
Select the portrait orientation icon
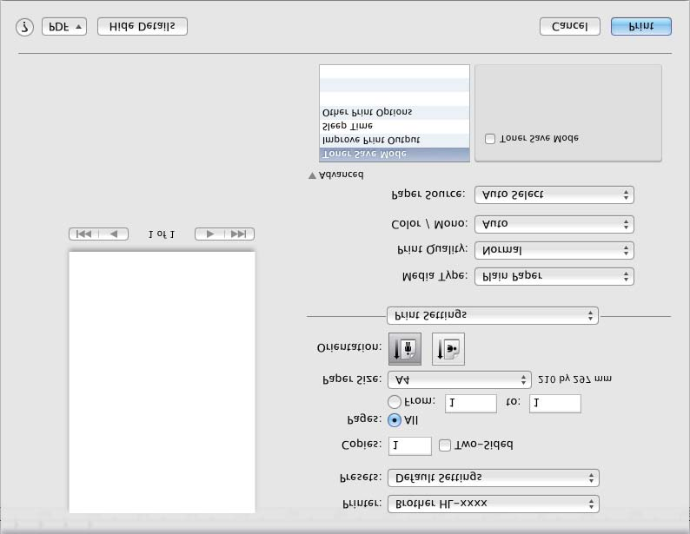click(405, 349)
